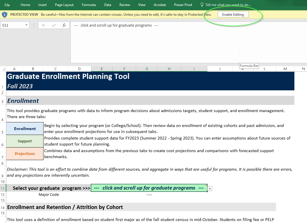The width and height of the screenshot is (307, 223).
Task: Click the Enter checkmark icon in formula bar
Action: pos(54,25)
